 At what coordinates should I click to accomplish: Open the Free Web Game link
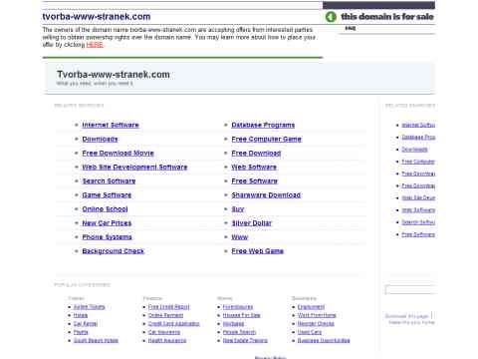click(x=257, y=251)
